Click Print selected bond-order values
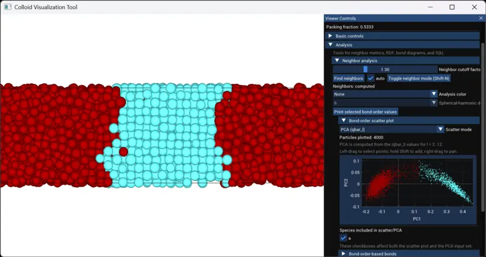Image resolution: width=486 pixels, height=257 pixels. click(366, 112)
